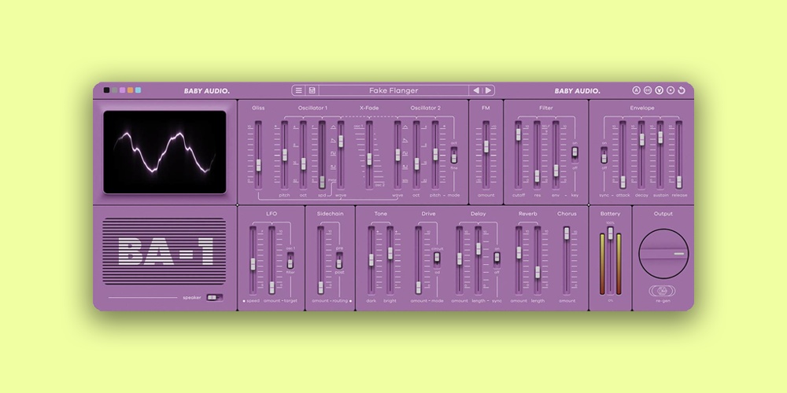Click the circled A icon in header
The width and height of the screenshot is (787, 393).
tap(637, 90)
